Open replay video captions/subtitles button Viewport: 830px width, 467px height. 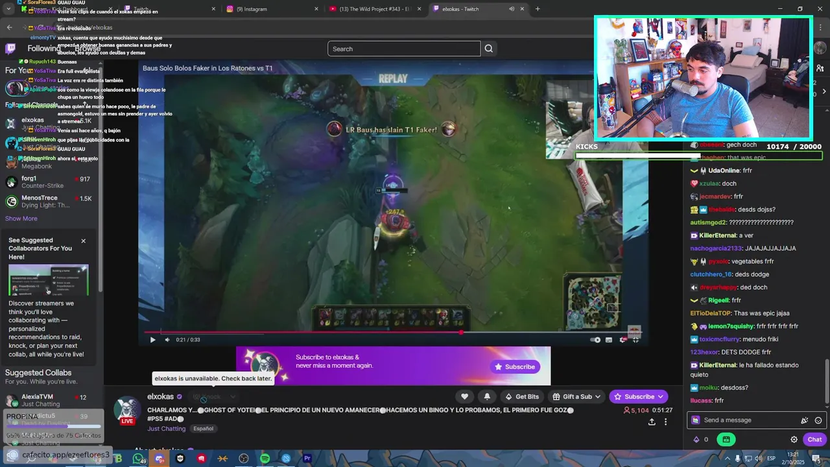[609, 340]
